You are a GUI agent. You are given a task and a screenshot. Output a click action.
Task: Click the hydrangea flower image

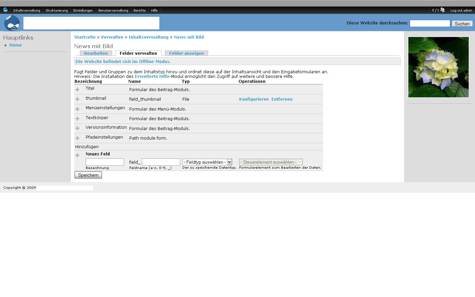click(x=438, y=67)
